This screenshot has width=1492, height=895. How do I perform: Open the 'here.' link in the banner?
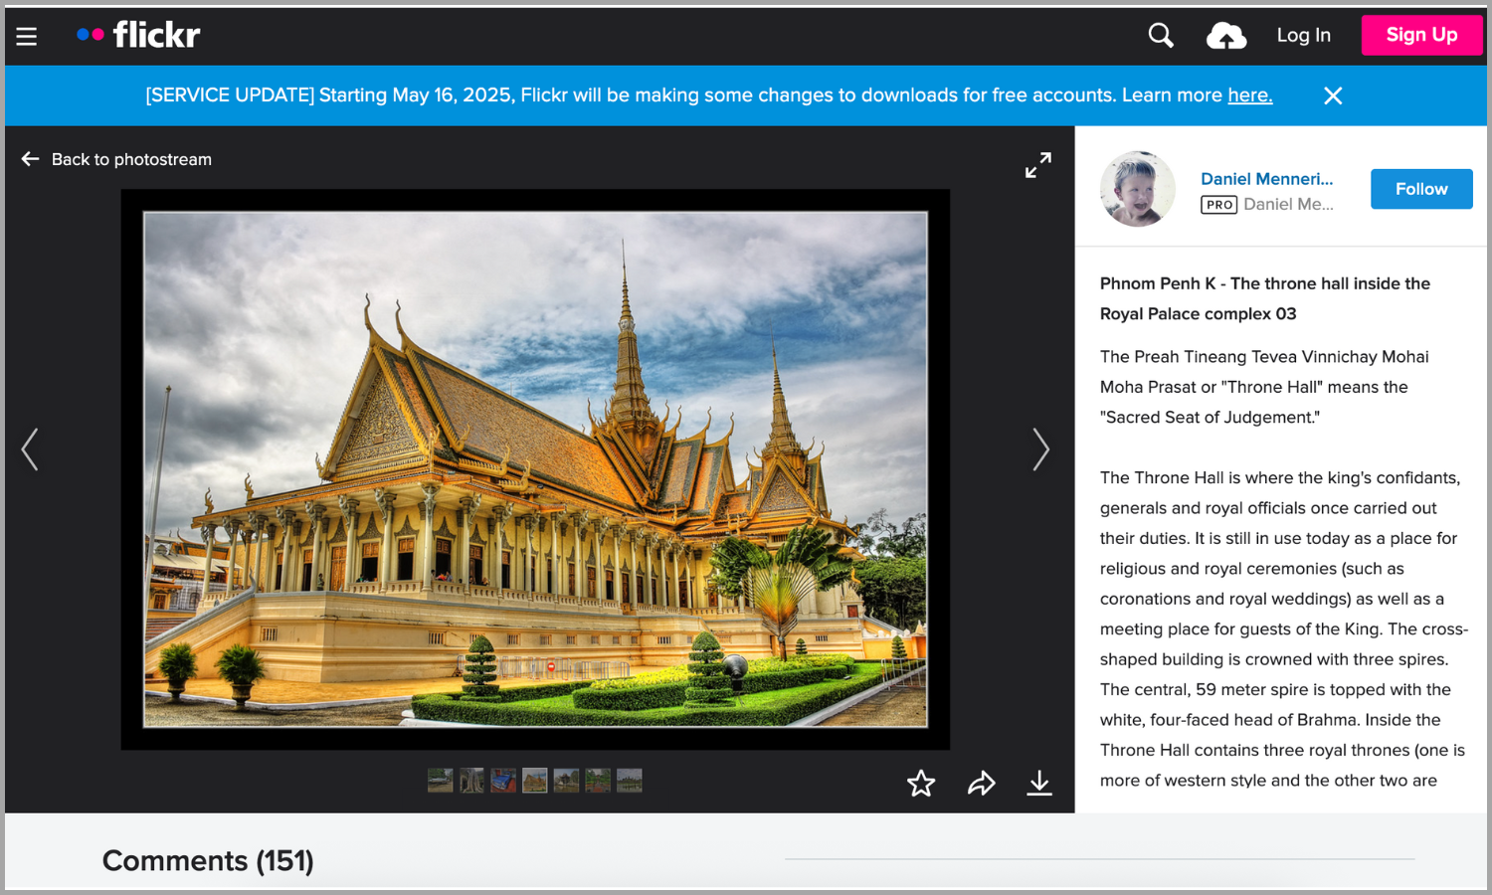pyautogui.click(x=1250, y=95)
